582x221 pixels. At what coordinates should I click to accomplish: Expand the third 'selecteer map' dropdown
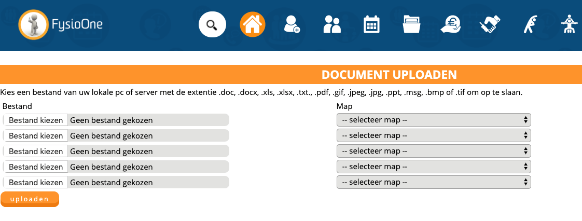(x=434, y=151)
